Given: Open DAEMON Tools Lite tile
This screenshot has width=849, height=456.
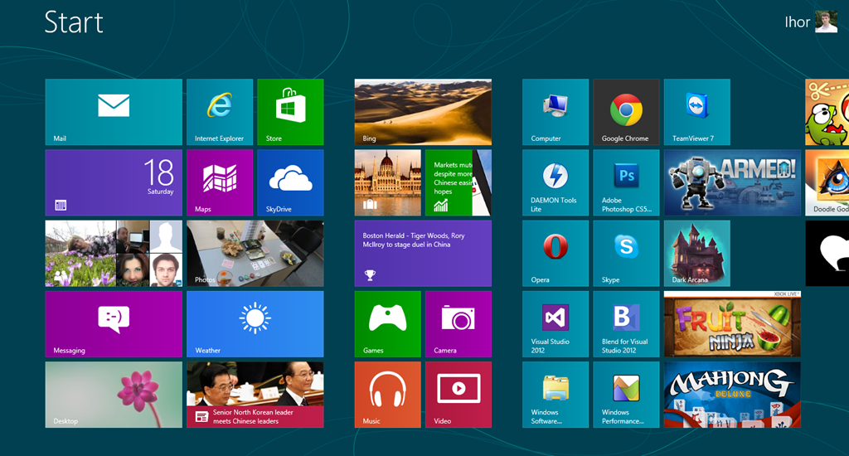Looking at the screenshot, I should [x=555, y=183].
